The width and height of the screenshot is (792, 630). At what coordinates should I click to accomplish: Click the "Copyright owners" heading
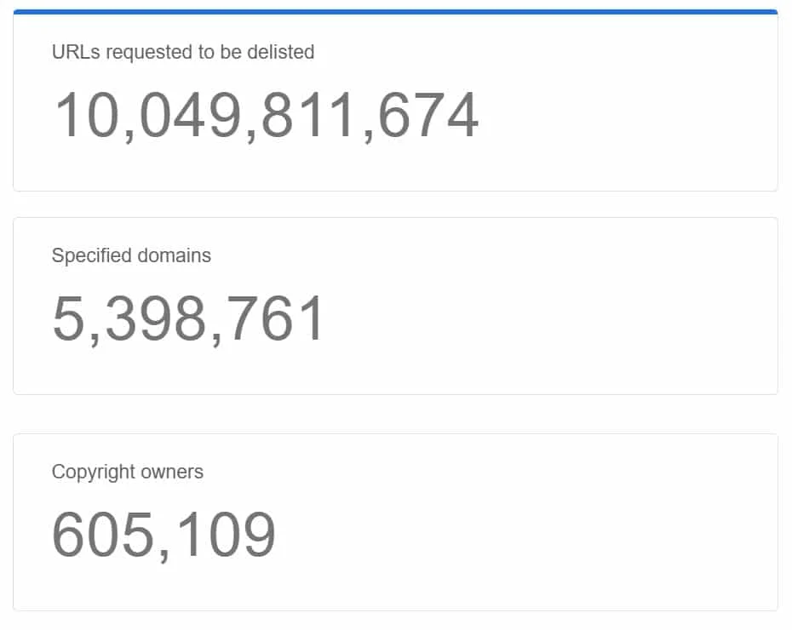click(128, 472)
